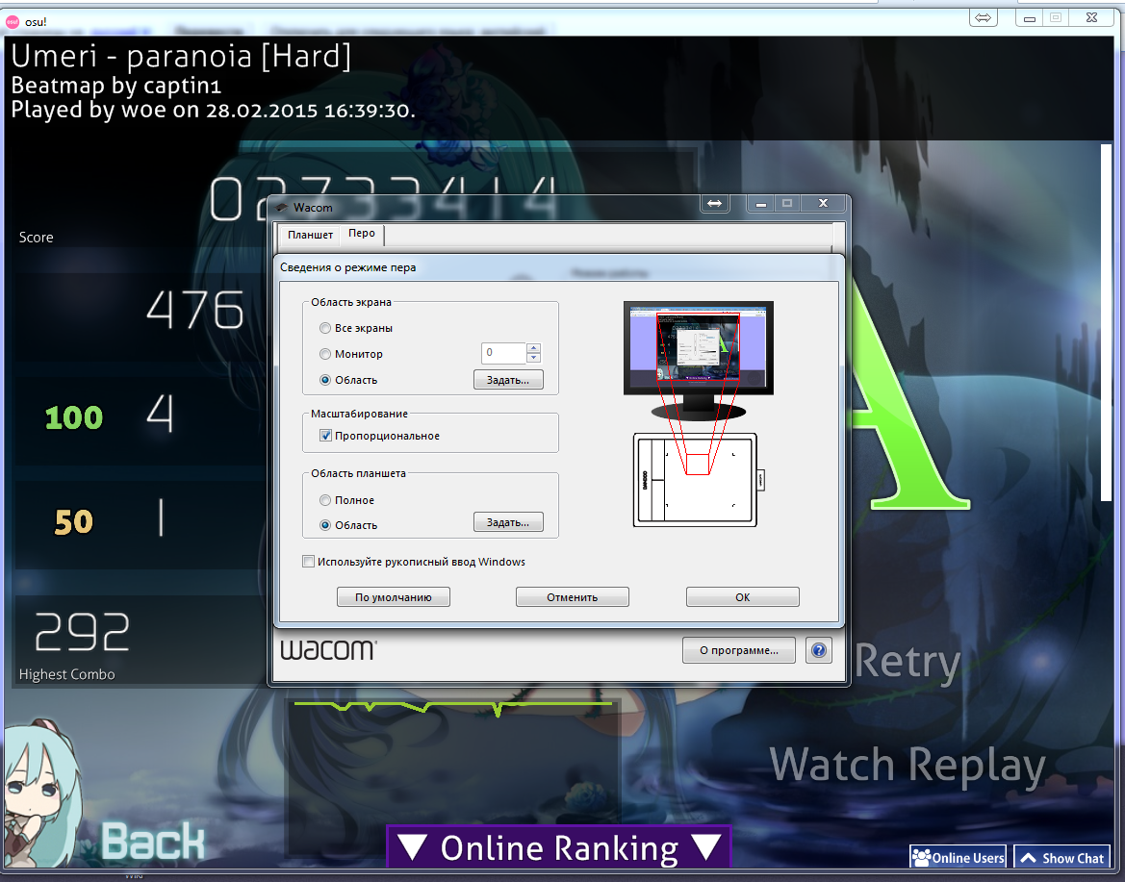1125x882 pixels.
Task: Click the osu! window double-arrow icon
Action: tap(983, 18)
